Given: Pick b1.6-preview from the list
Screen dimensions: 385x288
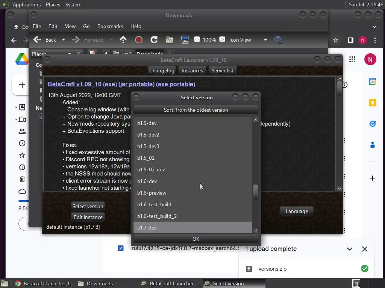Looking at the screenshot, I should click(193, 193).
